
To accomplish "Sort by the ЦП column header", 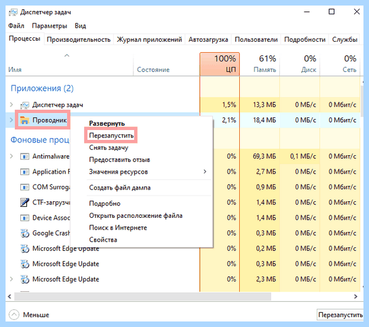I will point(220,64).
